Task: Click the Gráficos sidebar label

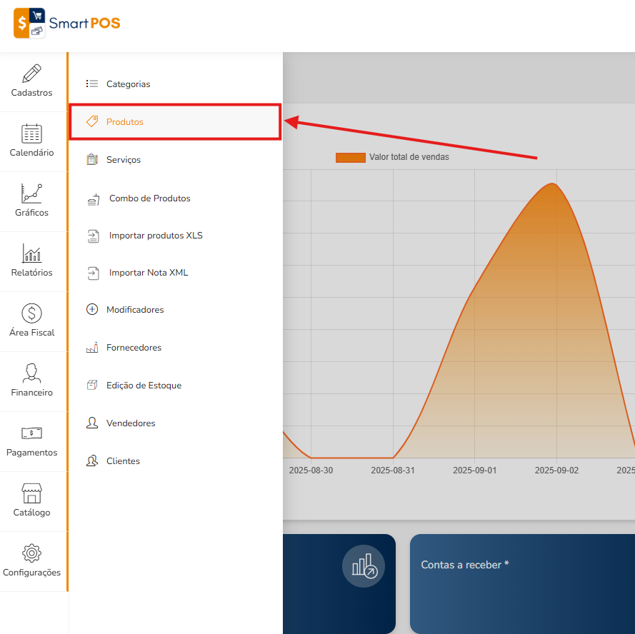Action: [31, 213]
